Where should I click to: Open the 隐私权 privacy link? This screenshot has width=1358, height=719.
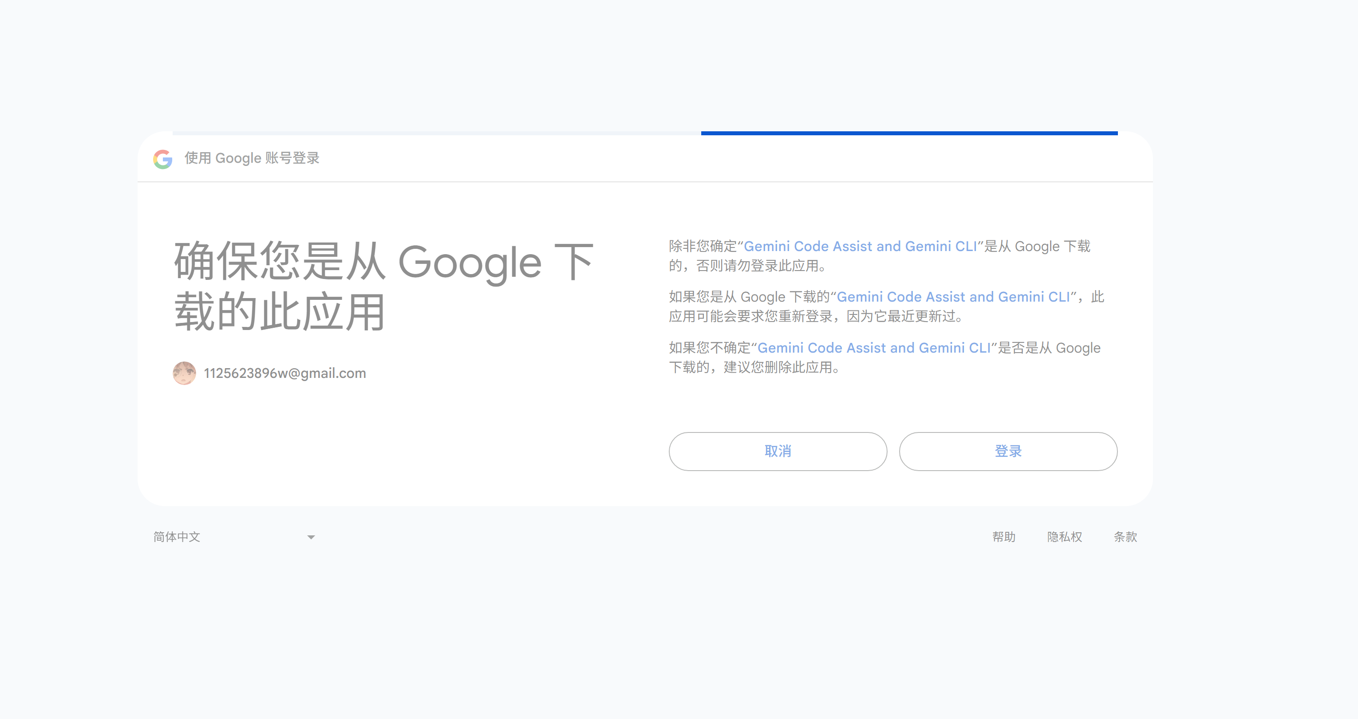(1064, 537)
